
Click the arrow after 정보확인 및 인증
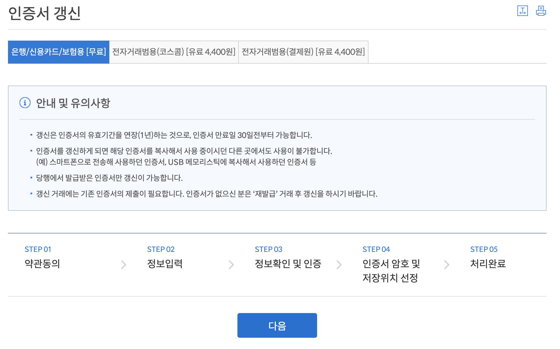point(339,264)
